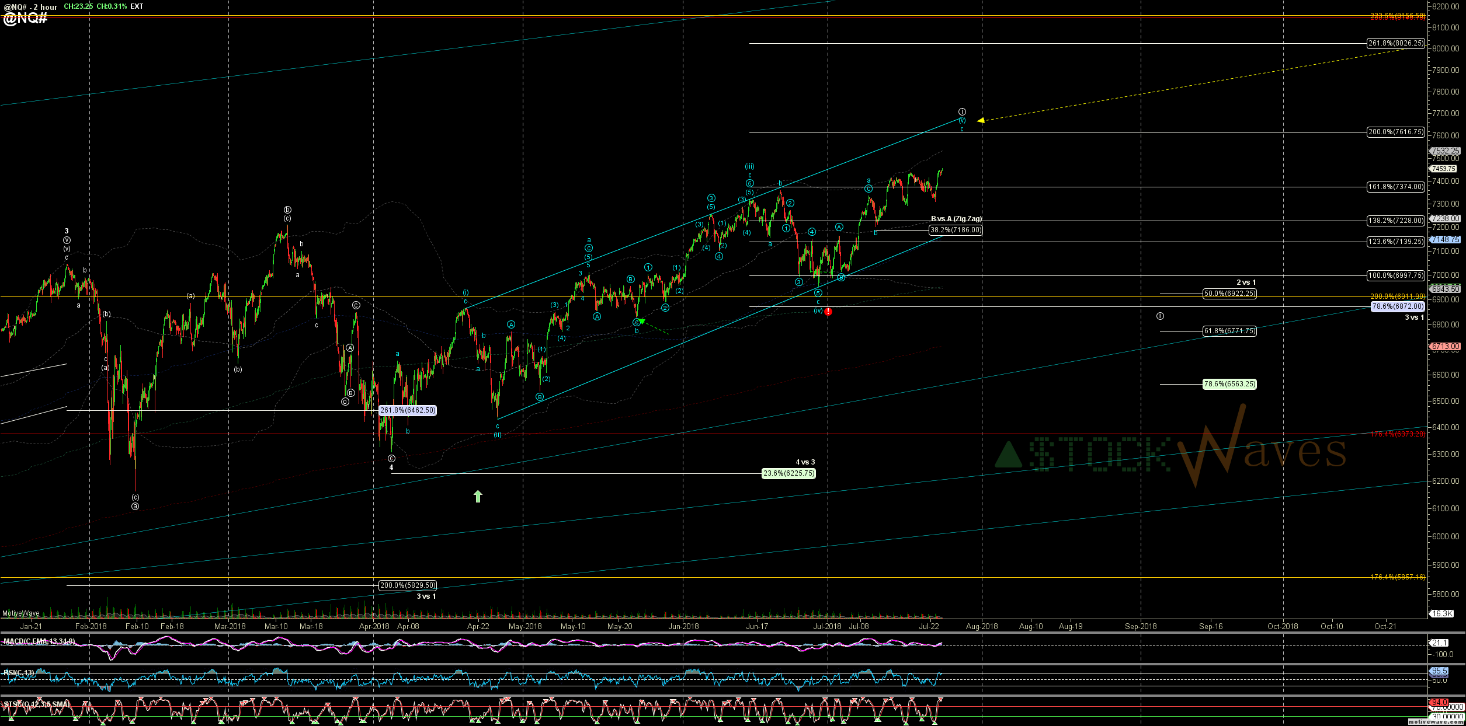Click the Feb-2018 date label
The image size is (1466, 726).
coord(91,627)
